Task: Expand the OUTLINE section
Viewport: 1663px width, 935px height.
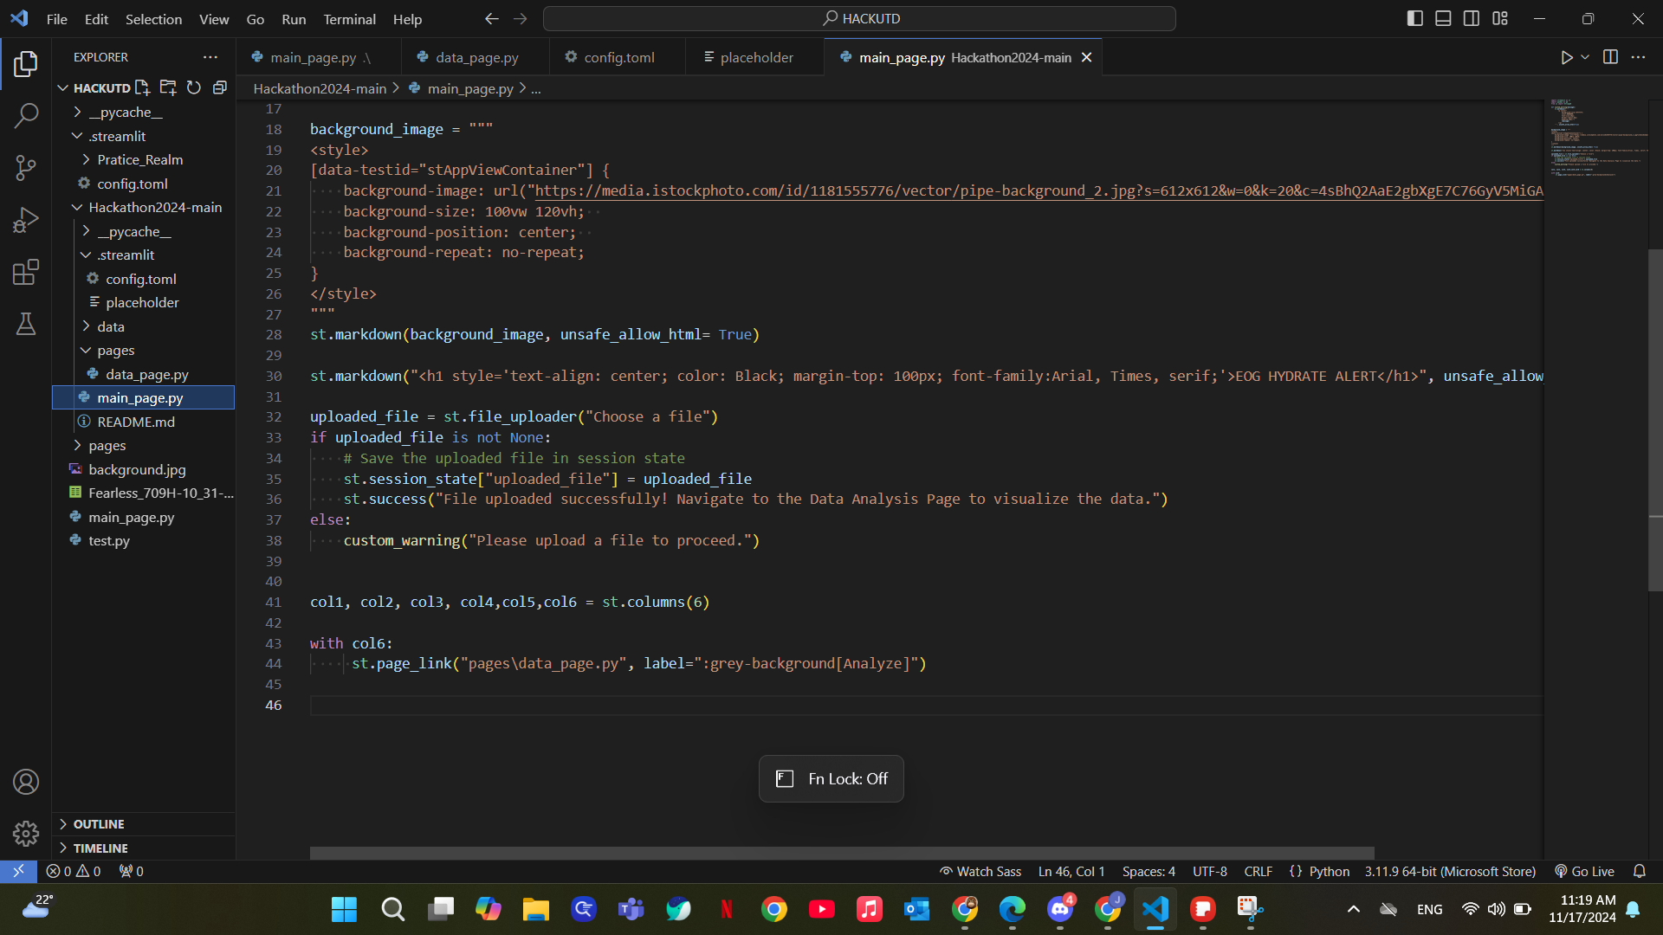Action: coord(99,824)
